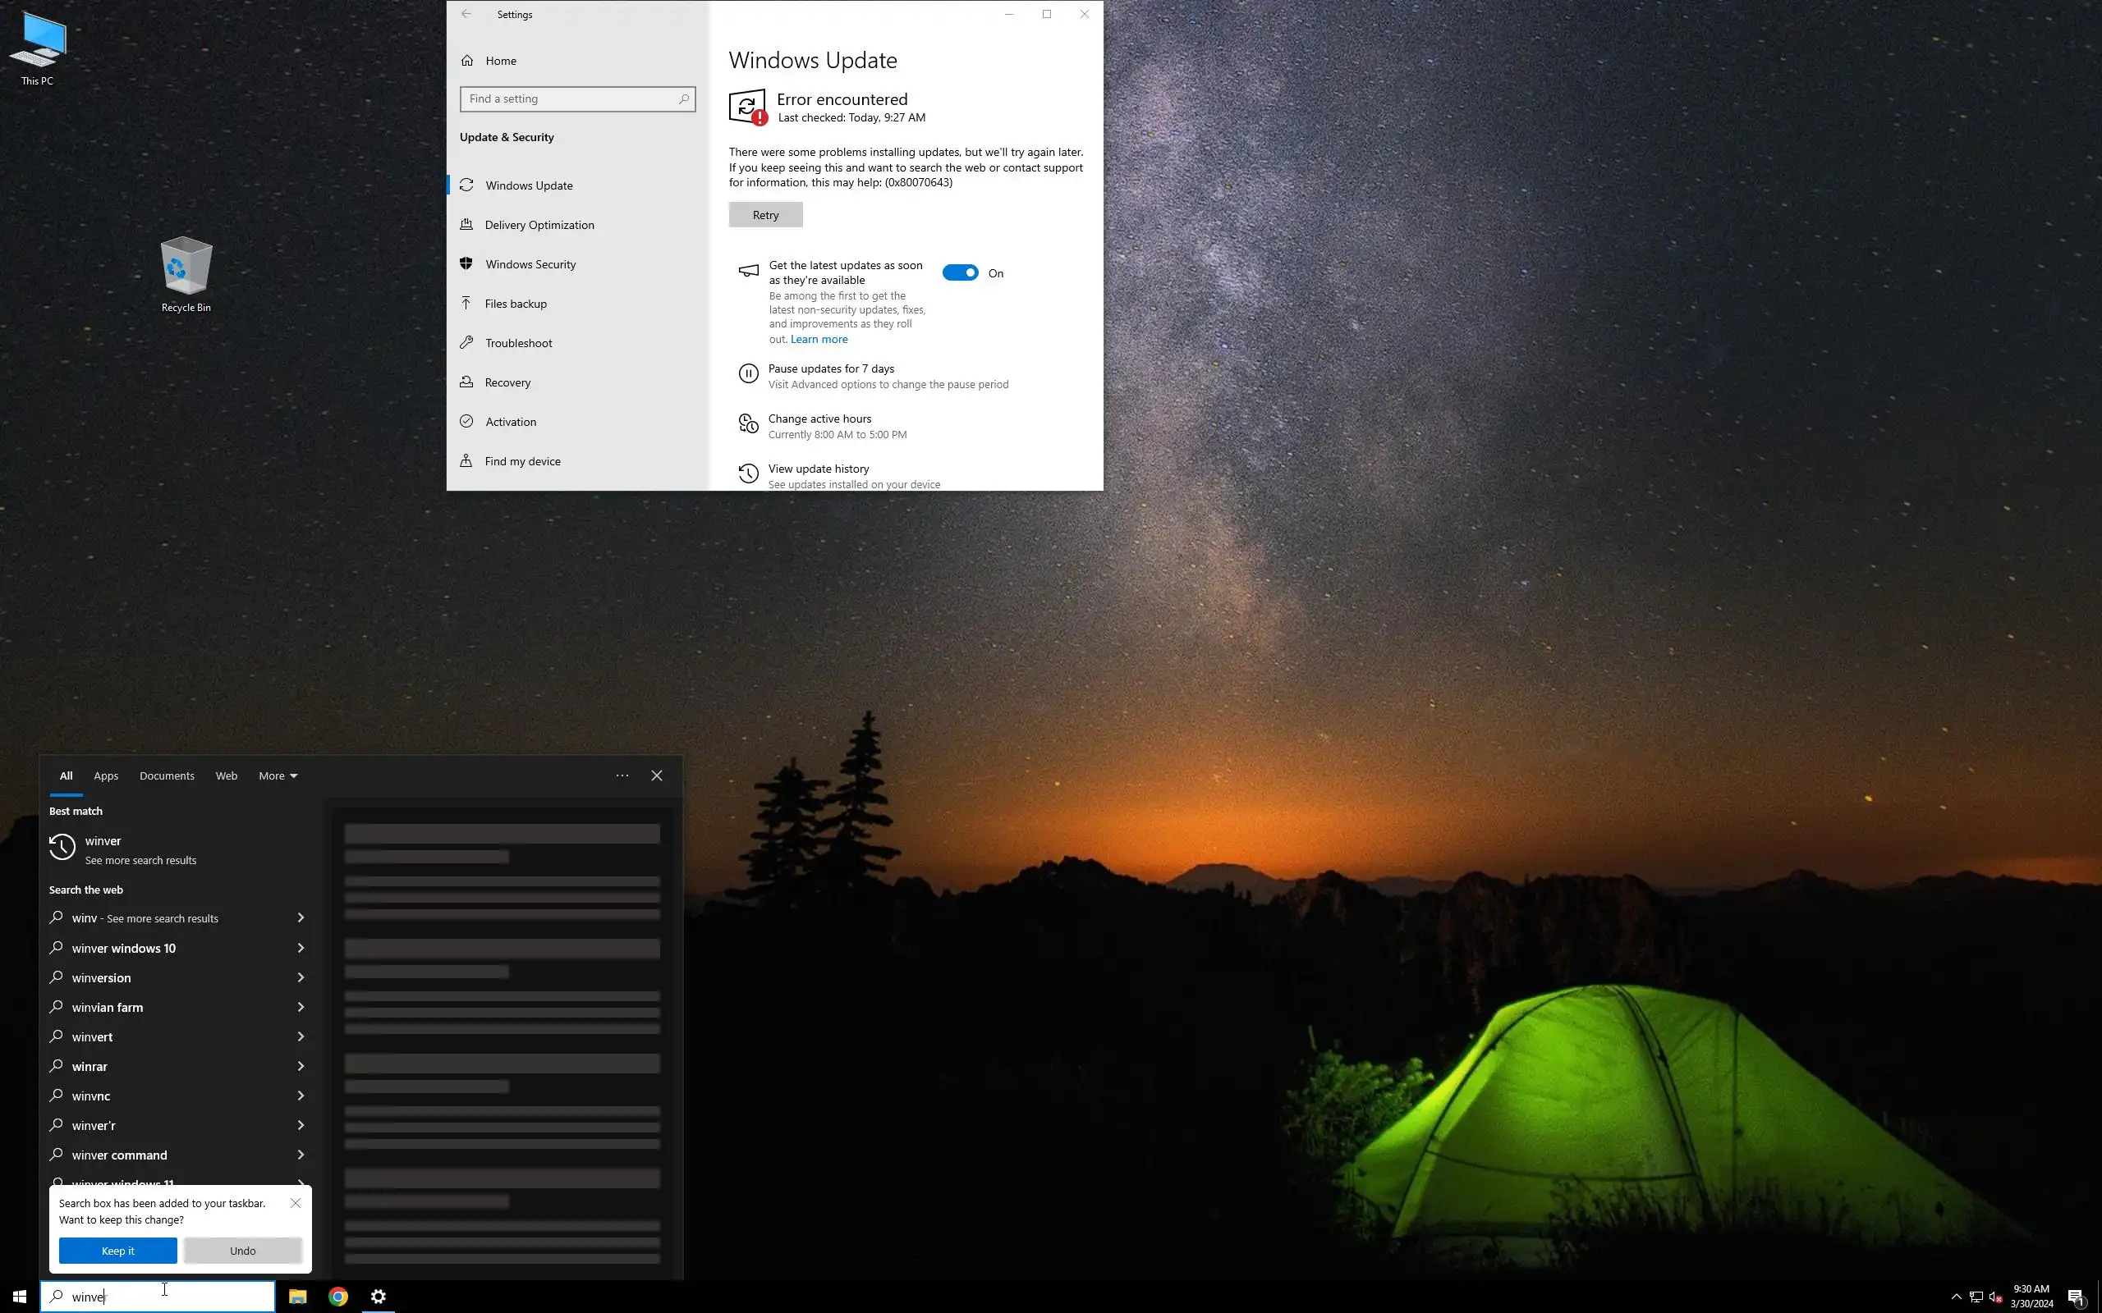Open File Explorer from the taskbar
The width and height of the screenshot is (2102, 1313).
tap(297, 1297)
